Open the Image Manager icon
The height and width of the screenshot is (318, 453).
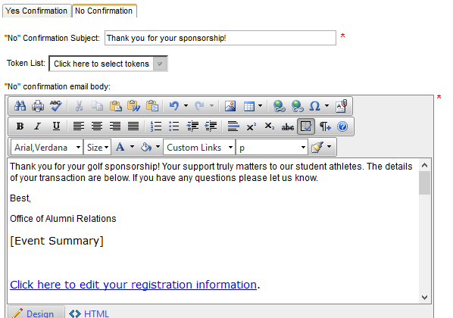(230, 106)
